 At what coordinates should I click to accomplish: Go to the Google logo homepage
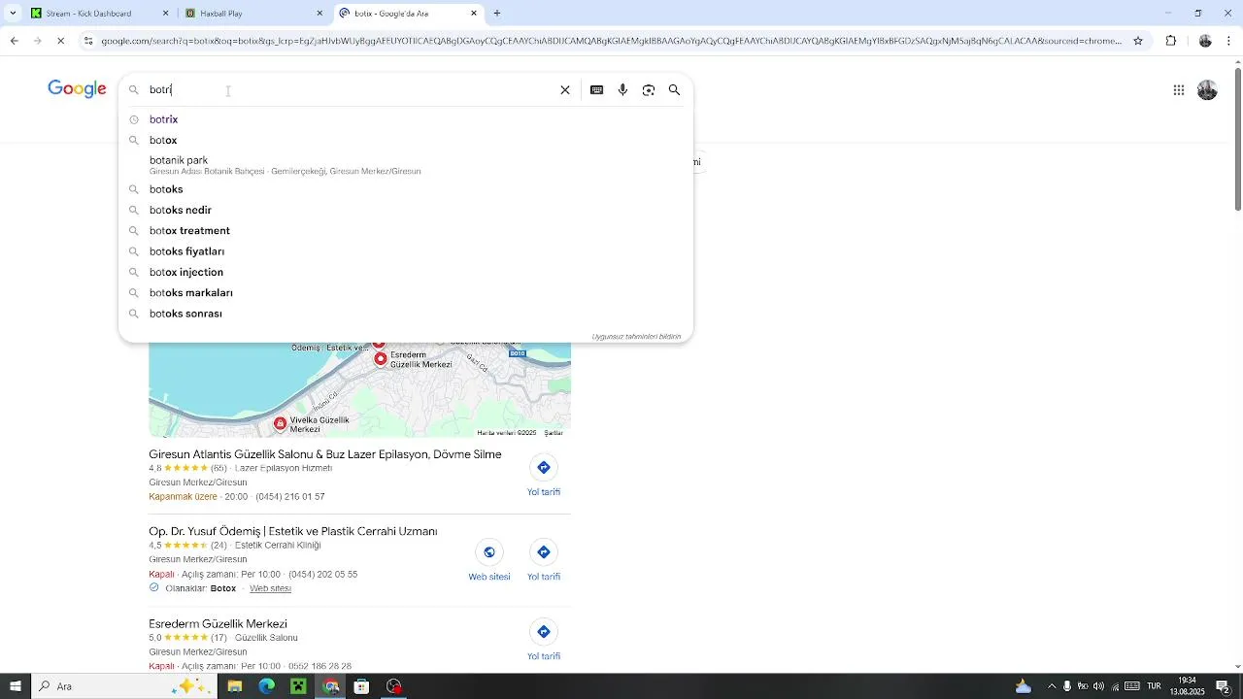pos(77,89)
